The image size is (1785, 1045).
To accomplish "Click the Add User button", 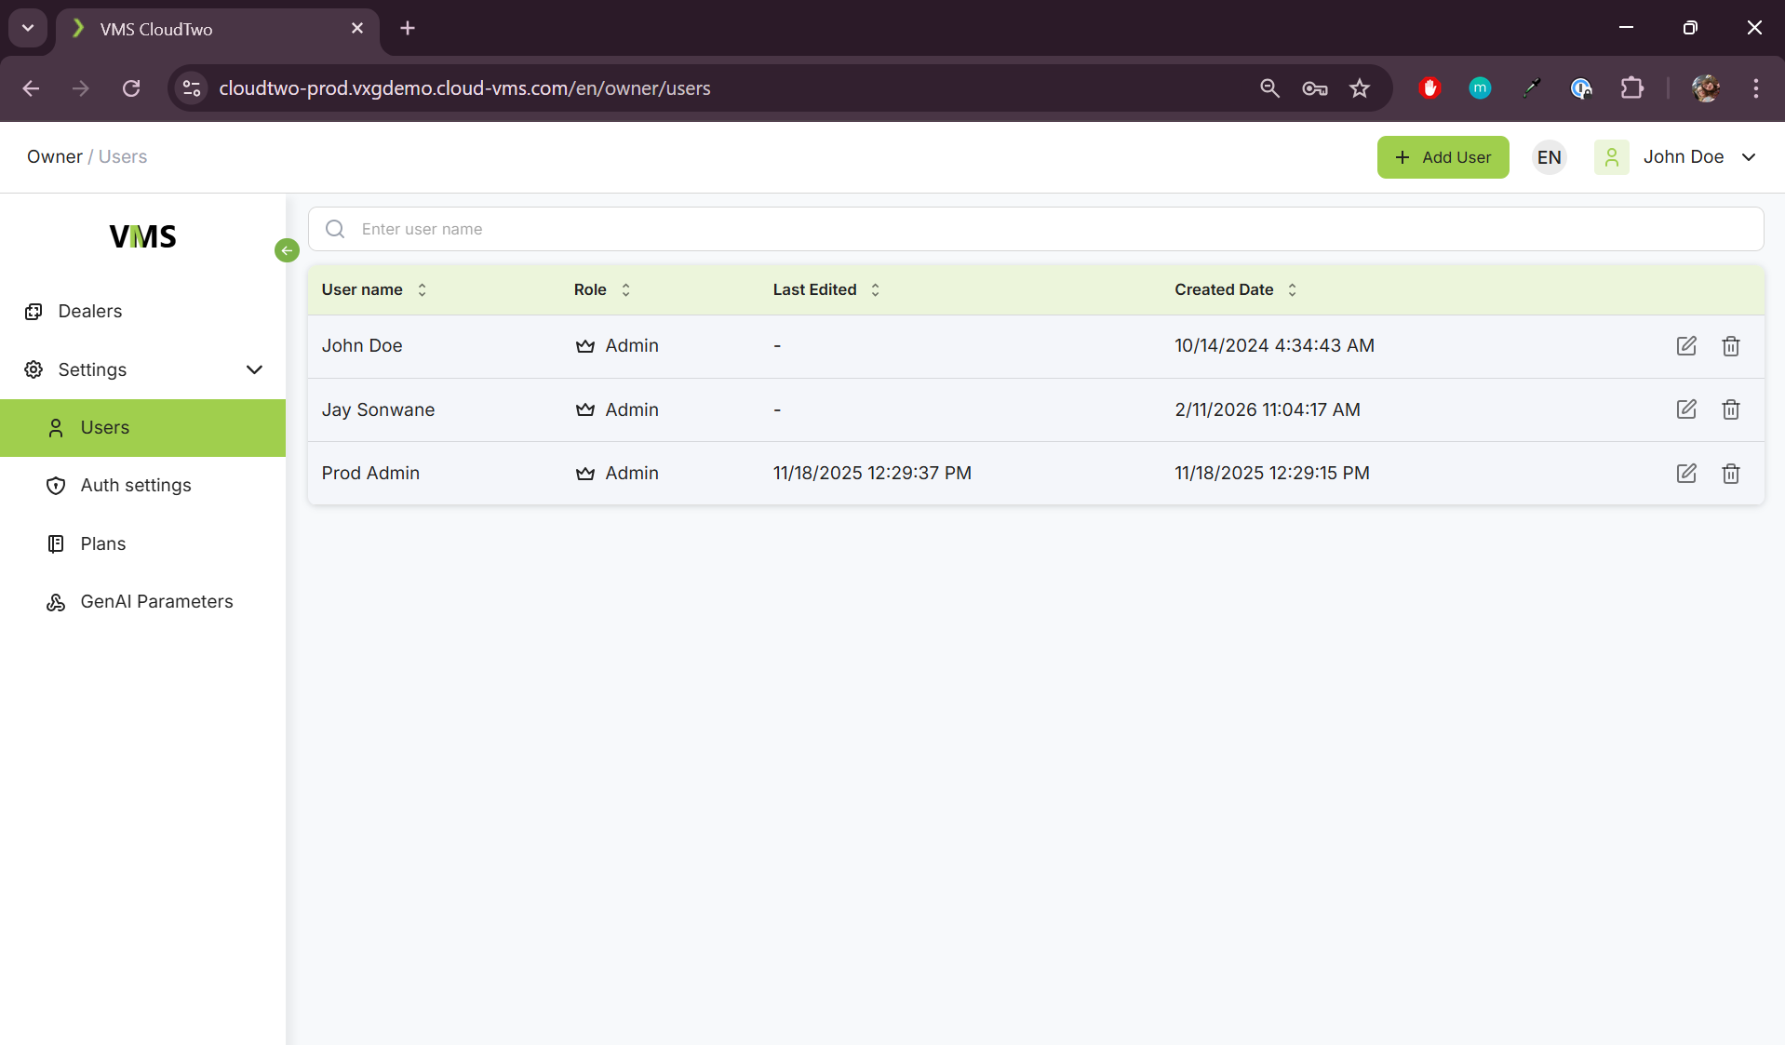I will tap(1443, 157).
